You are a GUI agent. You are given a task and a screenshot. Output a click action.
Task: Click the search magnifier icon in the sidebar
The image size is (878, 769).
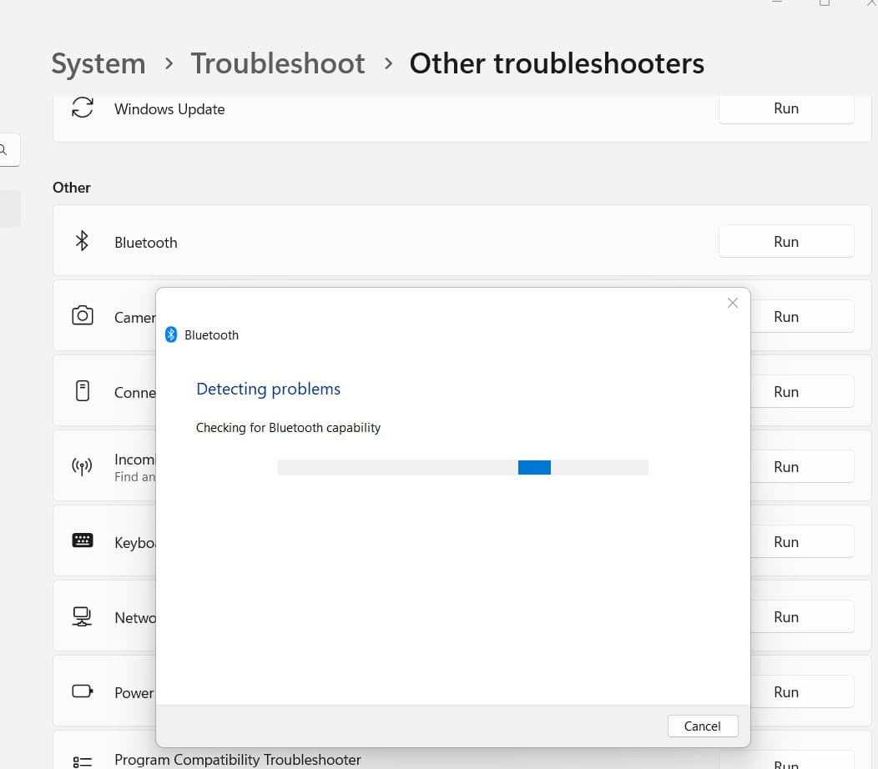coord(3,149)
